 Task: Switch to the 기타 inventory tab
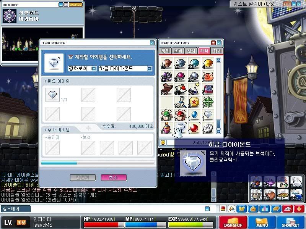pyautogui.click(x=204, y=51)
